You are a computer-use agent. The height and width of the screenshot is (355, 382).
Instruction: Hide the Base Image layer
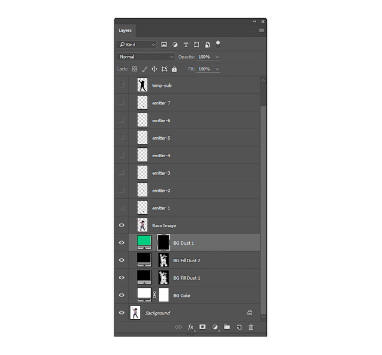point(121,225)
